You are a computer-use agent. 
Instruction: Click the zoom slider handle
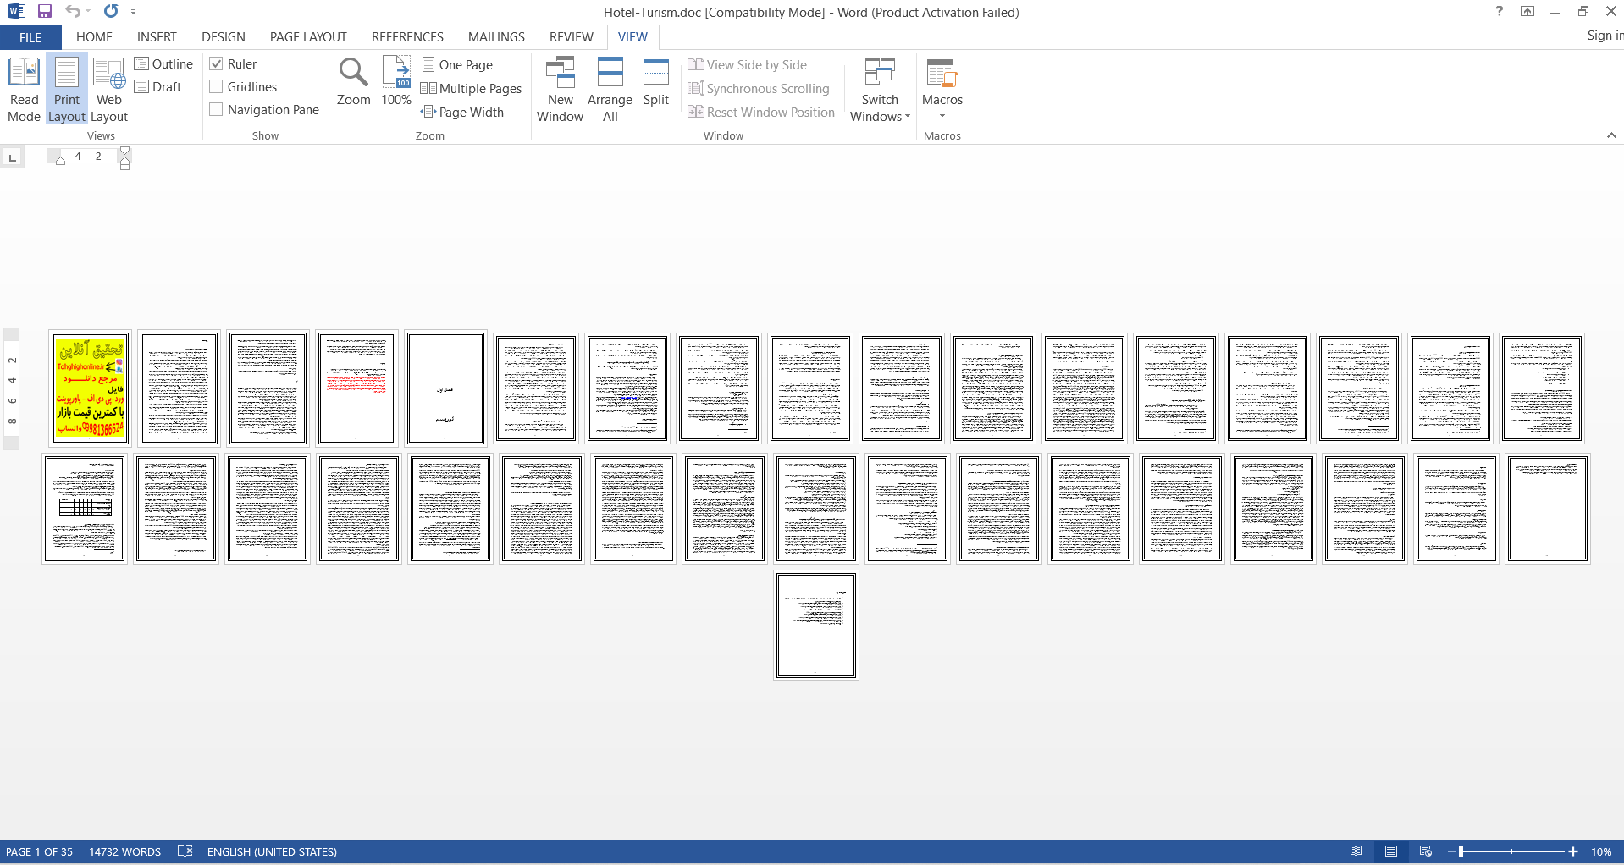click(1461, 851)
